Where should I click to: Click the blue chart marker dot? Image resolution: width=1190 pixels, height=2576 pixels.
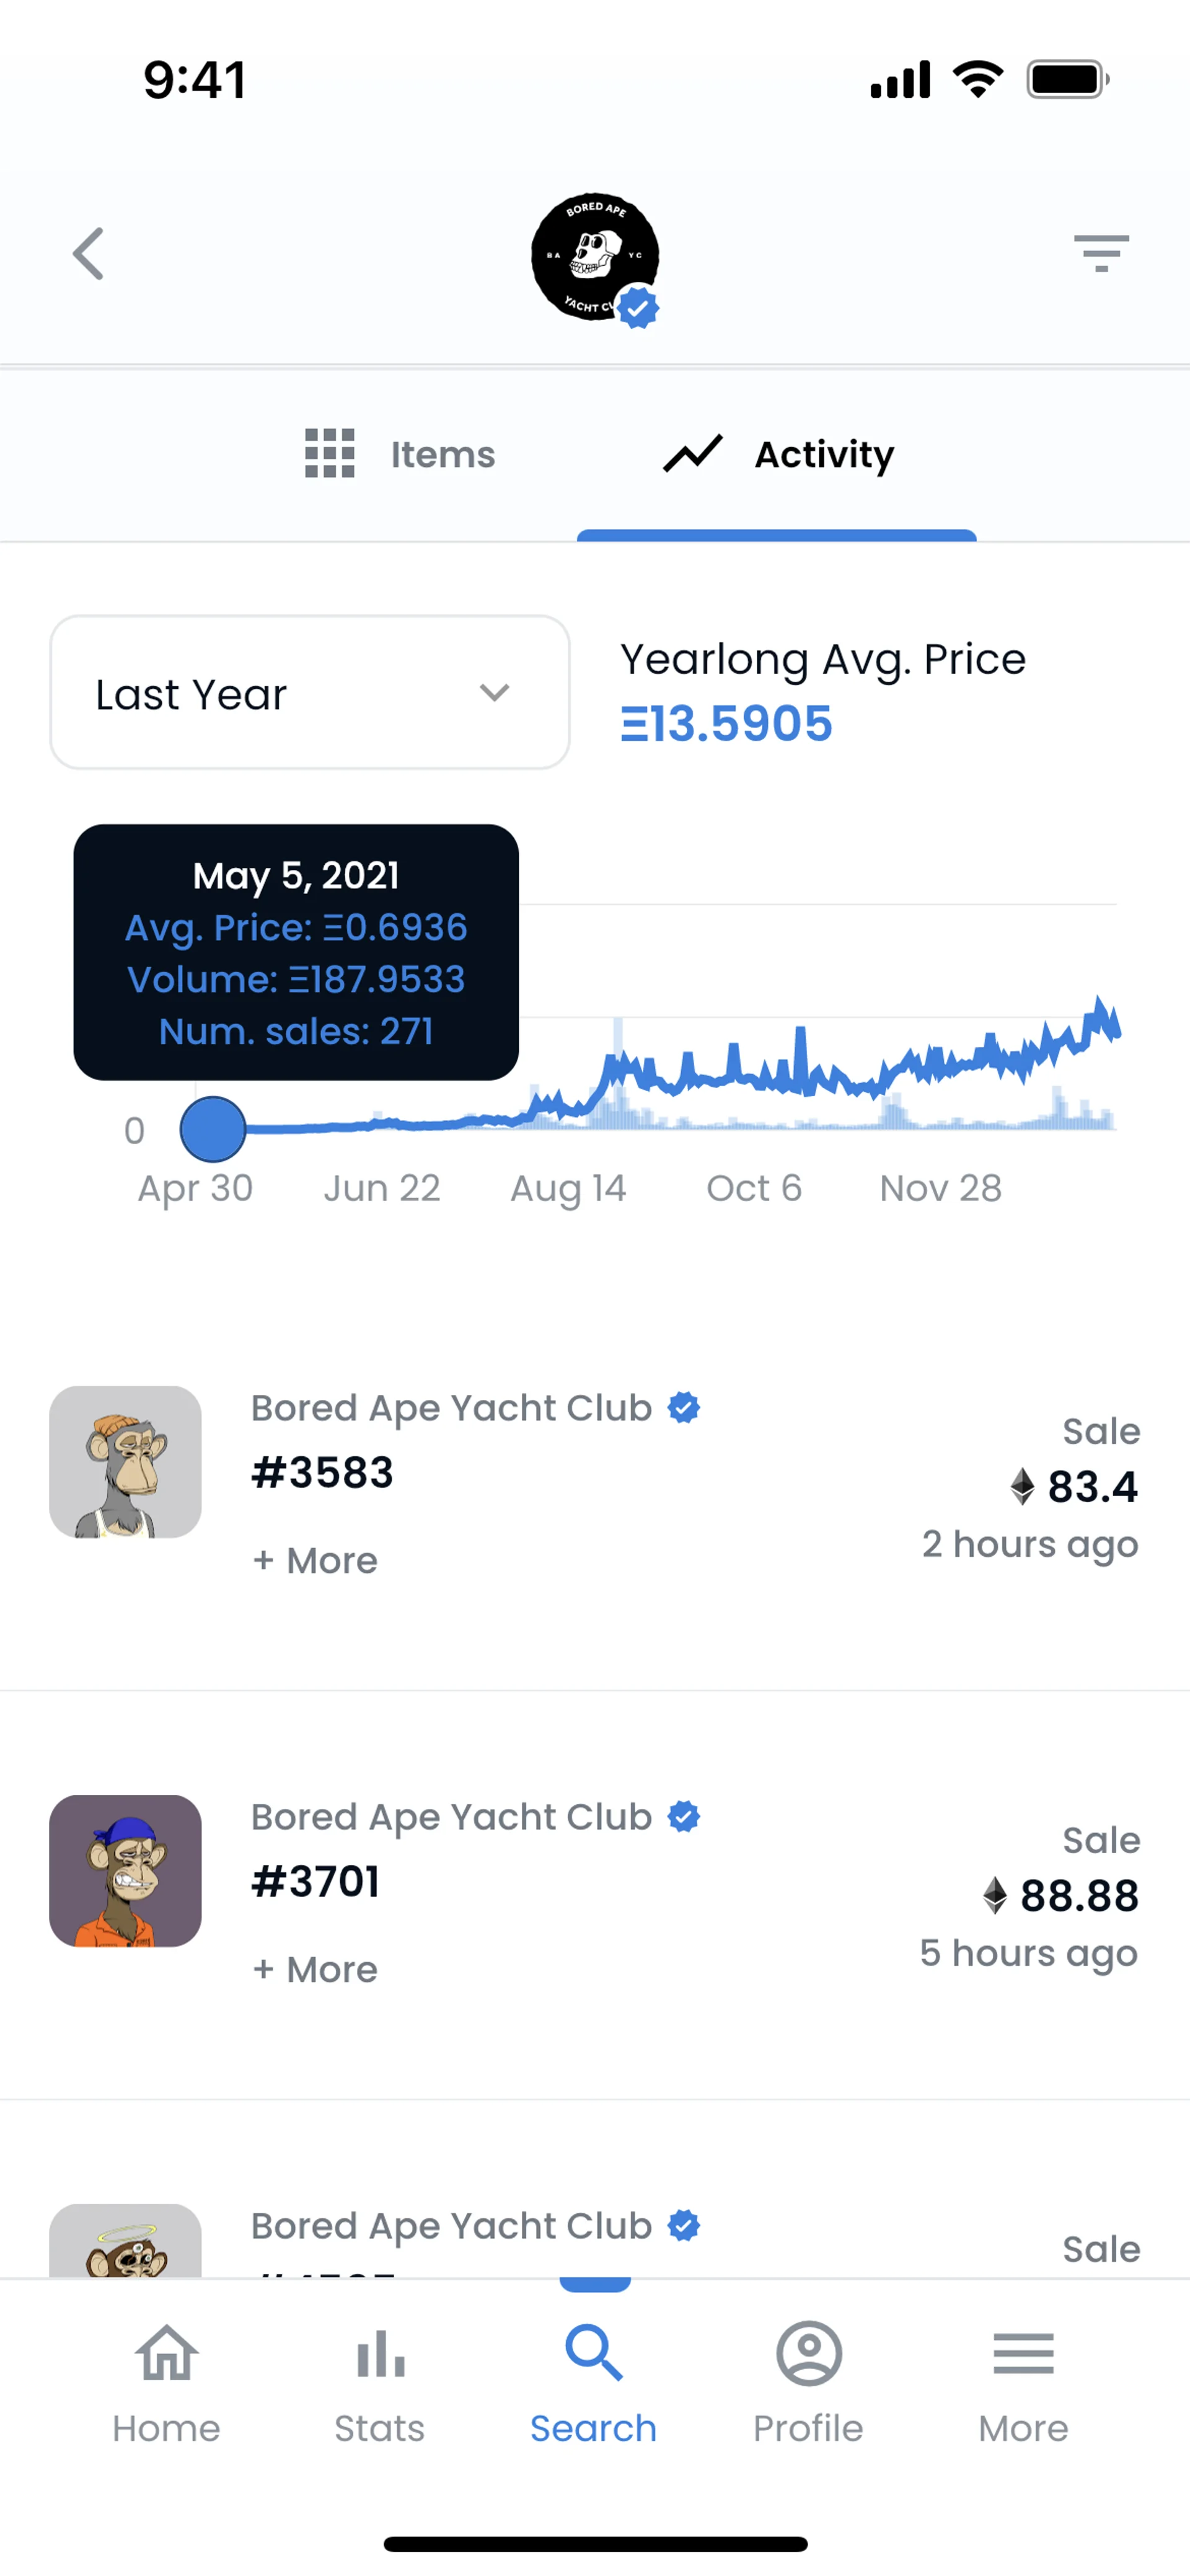click(x=213, y=1129)
